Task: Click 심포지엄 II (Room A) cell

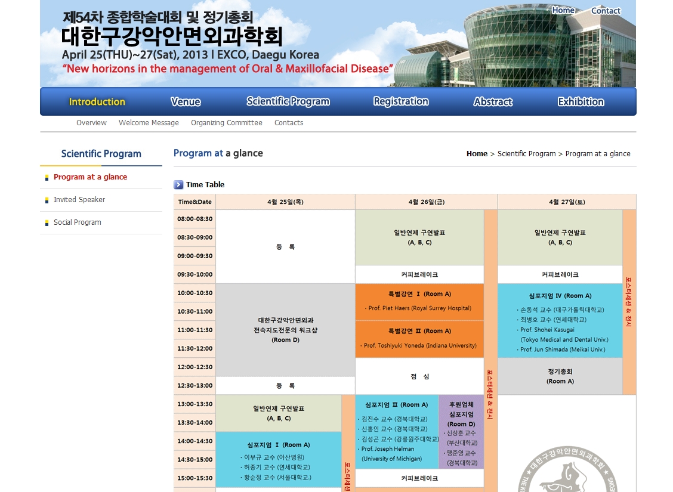Action: pyautogui.click(x=397, y=432)
